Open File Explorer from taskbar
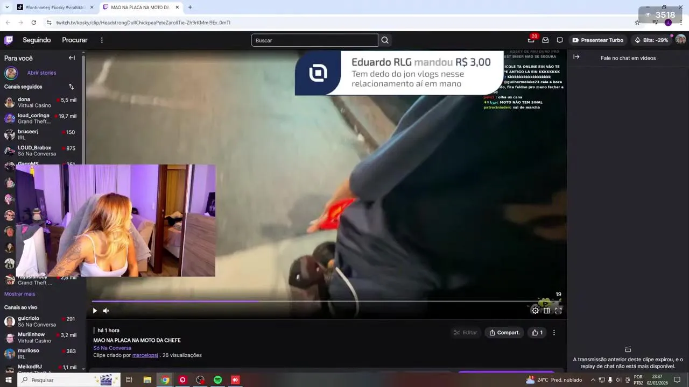Viewport: 689px width, 387px height. pyautogui.click(x=147, y=380)
